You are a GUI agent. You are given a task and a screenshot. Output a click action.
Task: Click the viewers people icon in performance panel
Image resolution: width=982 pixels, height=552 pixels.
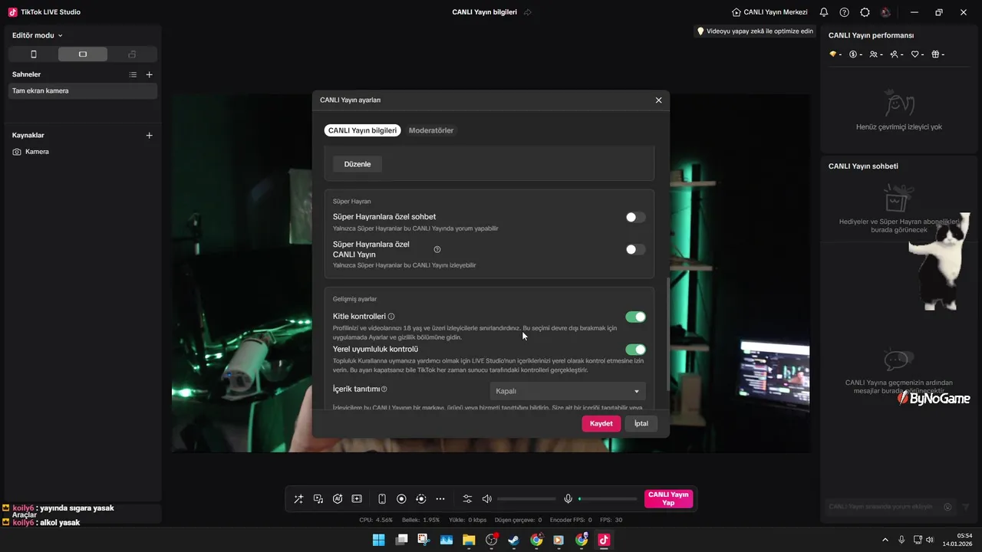[874, 54]
